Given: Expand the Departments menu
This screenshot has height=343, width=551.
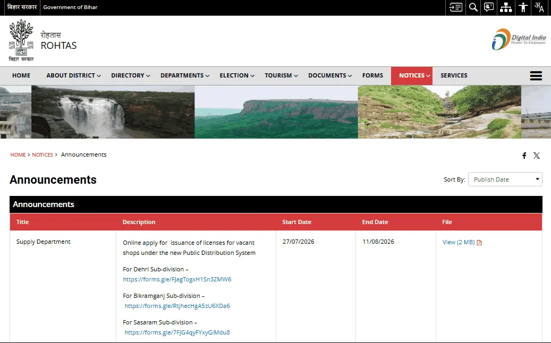Looking at the screenshot, I should [x=185, y=75].
